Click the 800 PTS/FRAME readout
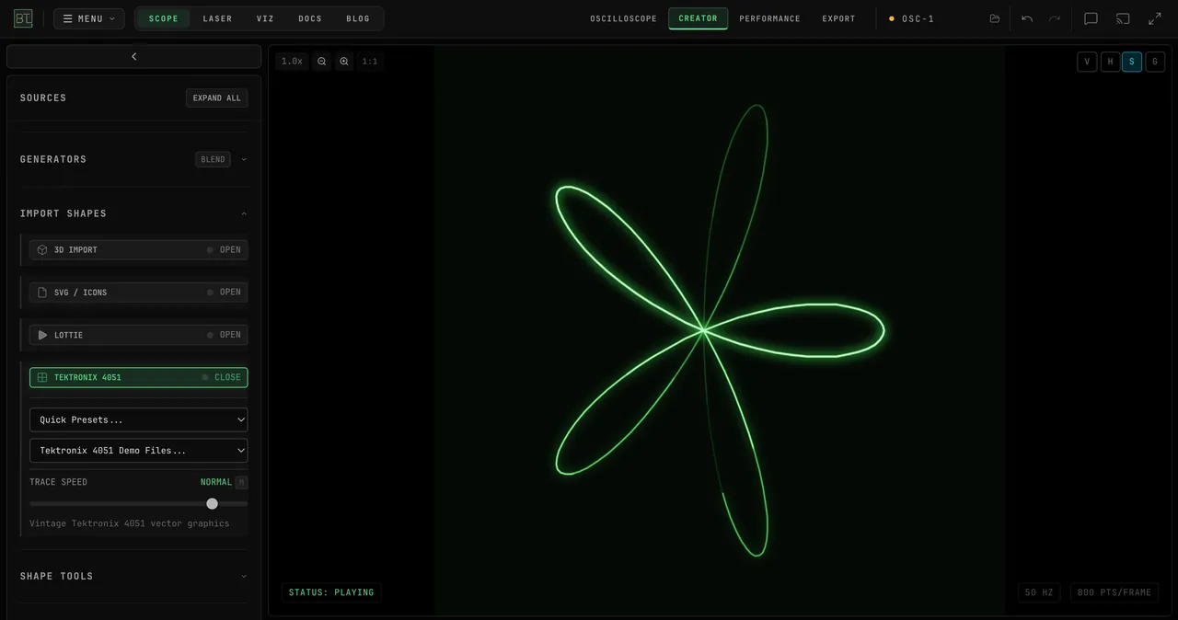Screen dimensions: 1178x620 [1114, 592]
